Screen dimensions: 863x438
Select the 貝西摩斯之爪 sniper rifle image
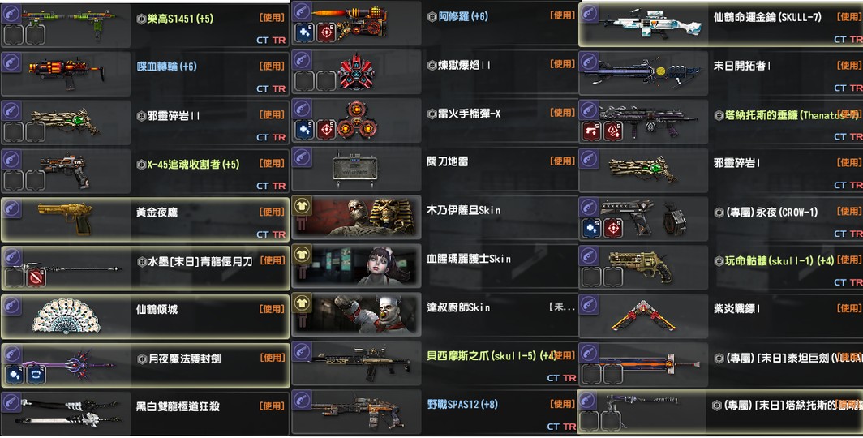[361, 362]
